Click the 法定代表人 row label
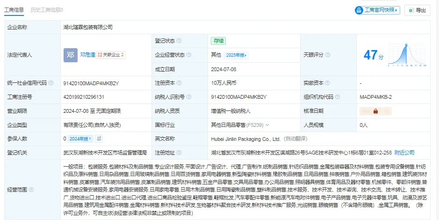The image size is (439, 220). [x=20, y=55]
